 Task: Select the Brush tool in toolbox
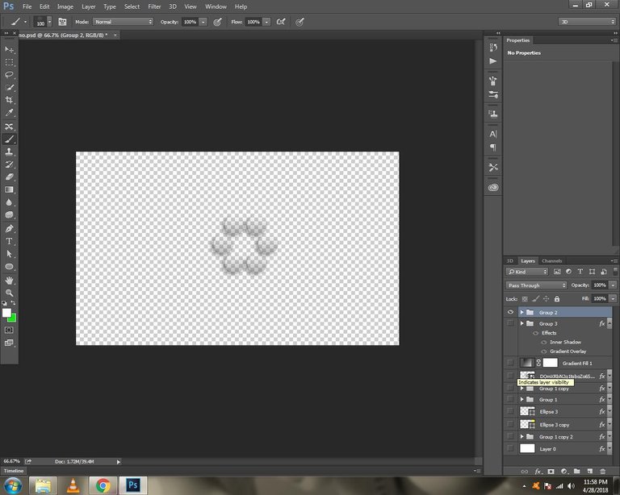click(9, 139)
